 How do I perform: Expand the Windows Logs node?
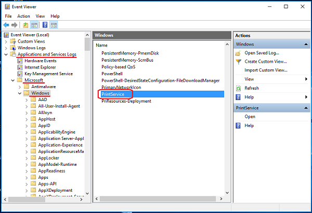point(6,48)
